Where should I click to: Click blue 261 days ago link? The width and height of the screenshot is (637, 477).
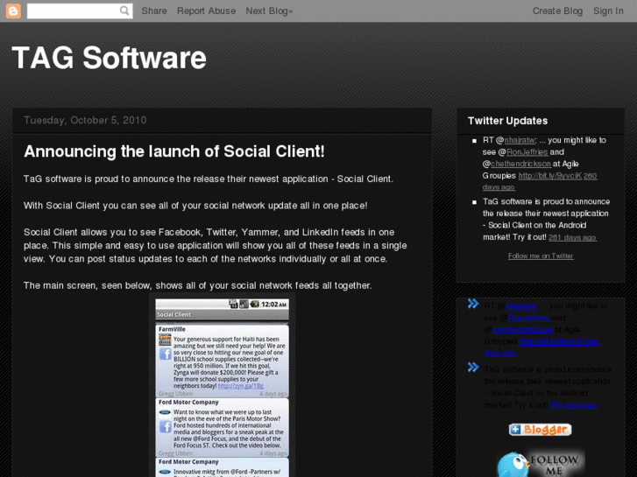click(574, 405)
